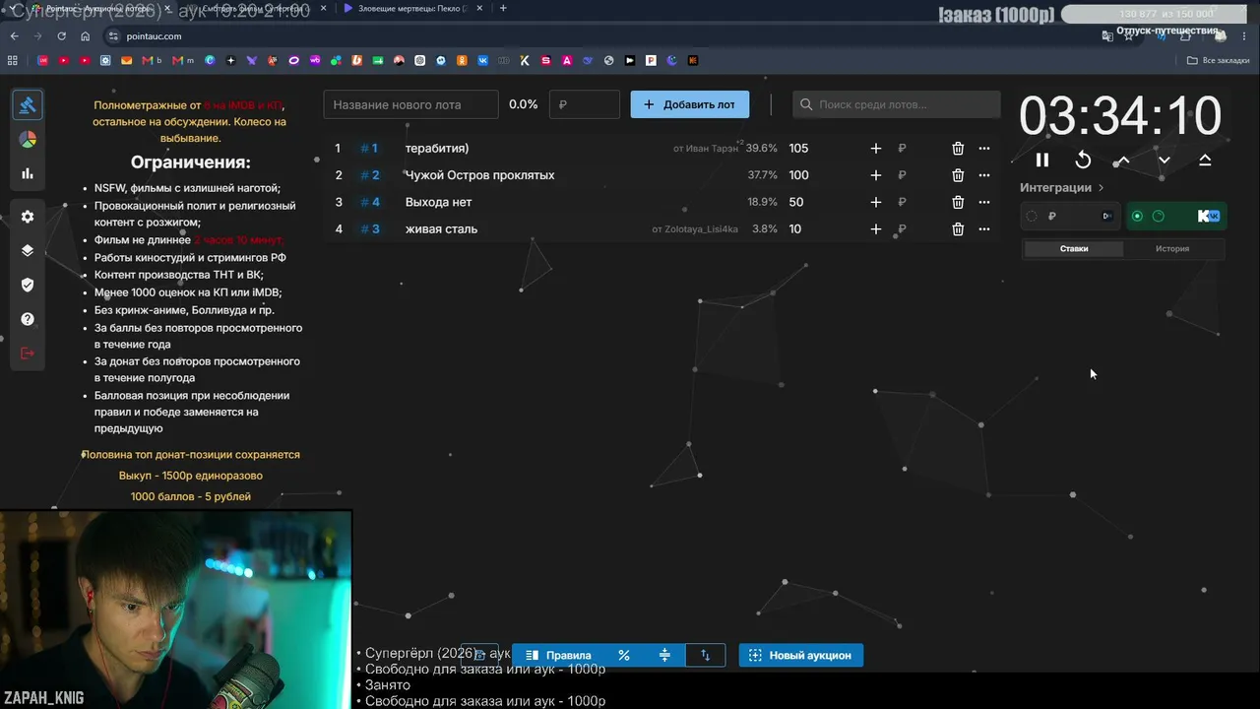Click the new lot ruble amount field

[x=585, y=104]
